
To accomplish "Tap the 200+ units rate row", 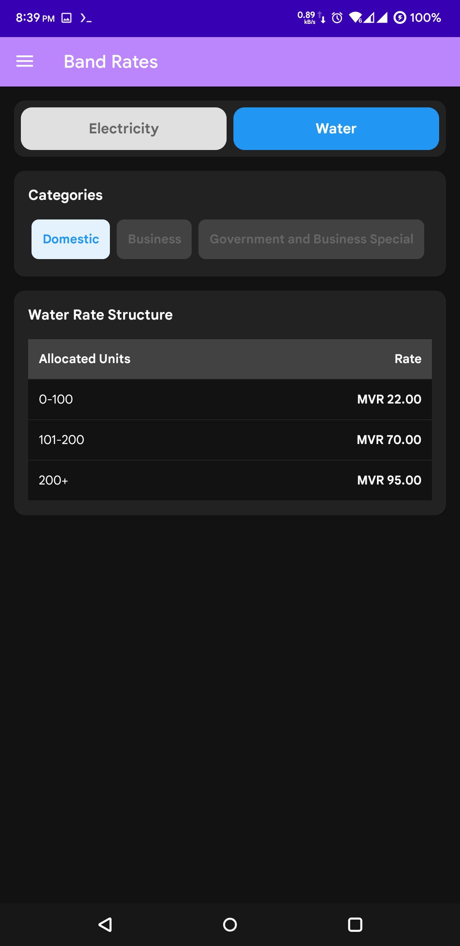I will 230,480.
